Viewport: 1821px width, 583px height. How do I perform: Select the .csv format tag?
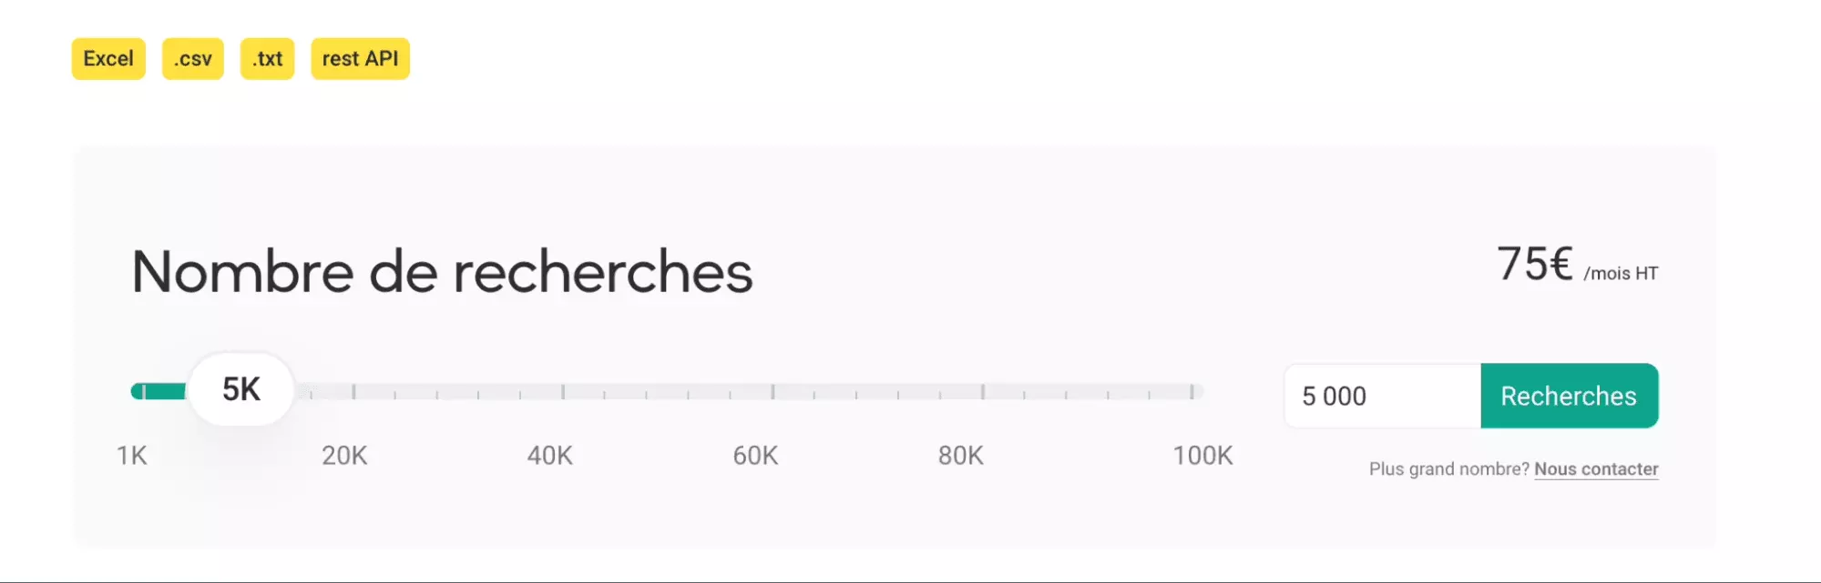point(193,59)
